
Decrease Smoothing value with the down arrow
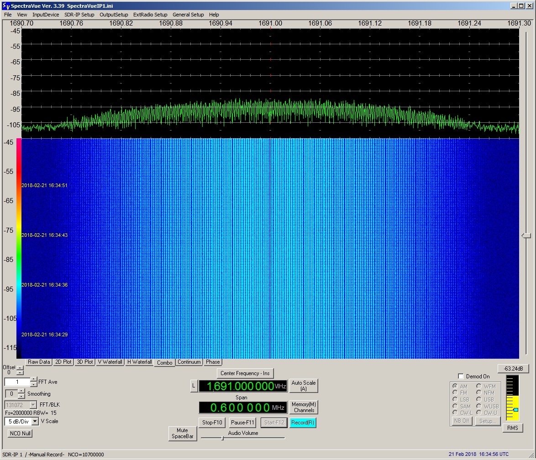(x=21, y=396)
